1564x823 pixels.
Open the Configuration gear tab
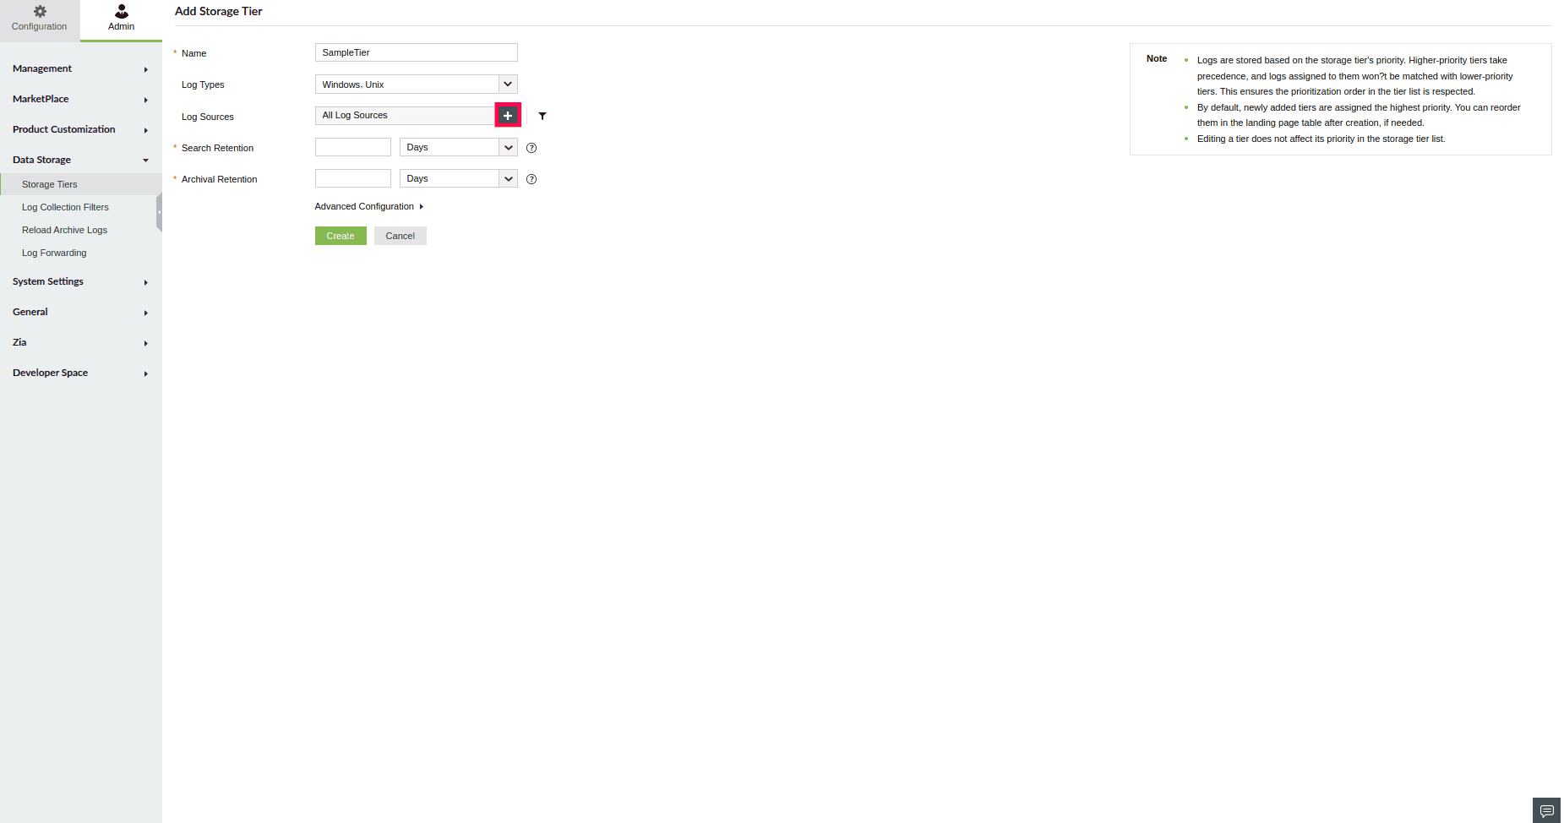[x=40, y=19]
